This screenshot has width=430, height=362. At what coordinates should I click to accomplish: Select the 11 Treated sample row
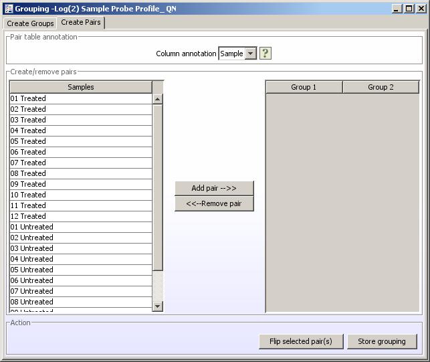coord(81,205)
